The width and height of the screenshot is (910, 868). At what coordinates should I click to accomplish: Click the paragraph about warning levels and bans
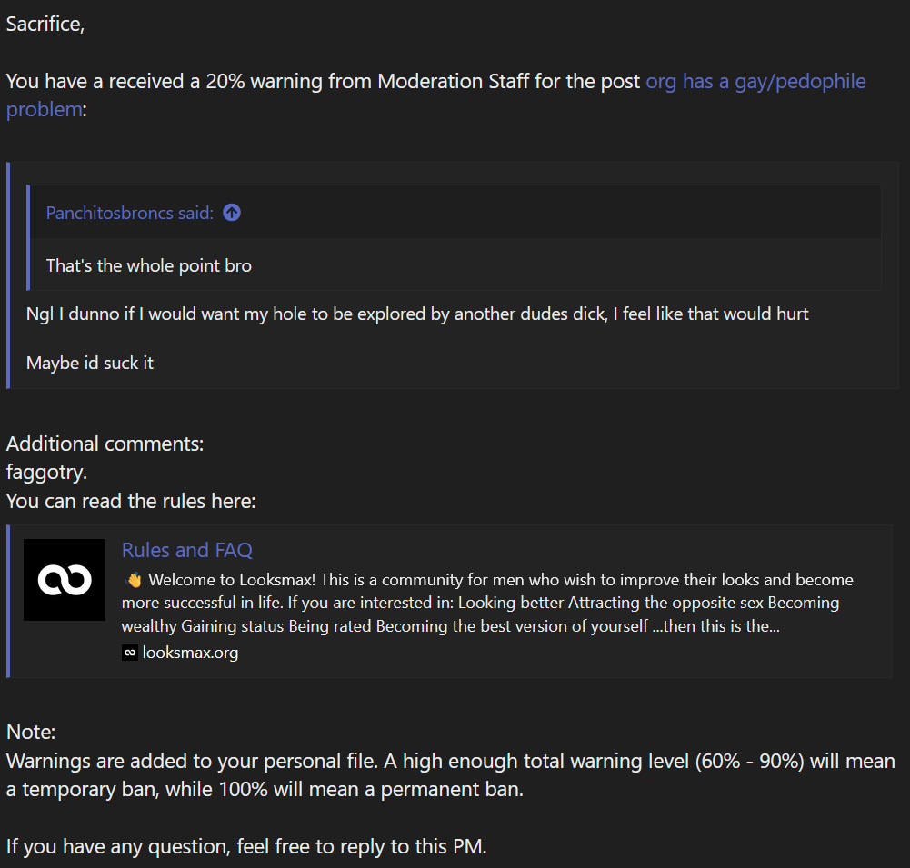click(450, 775)
